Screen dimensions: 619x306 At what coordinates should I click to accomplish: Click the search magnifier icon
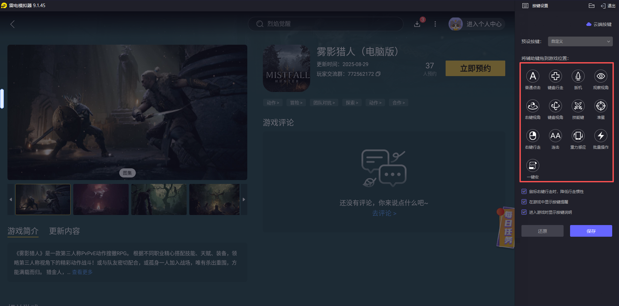(x=260, y=24)
